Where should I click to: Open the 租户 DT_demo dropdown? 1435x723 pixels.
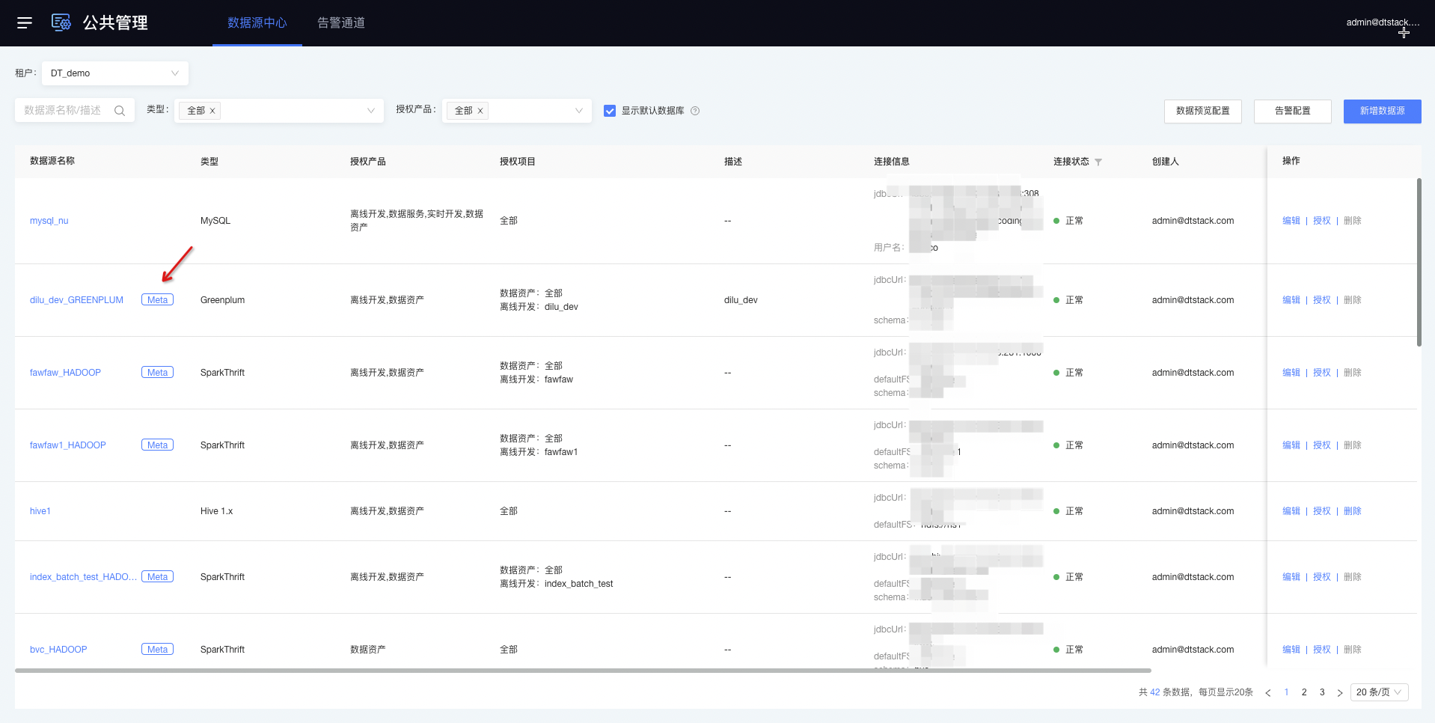(x=115, y=73)
